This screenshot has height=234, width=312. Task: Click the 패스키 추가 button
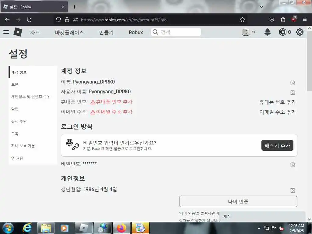pos(277,145)
